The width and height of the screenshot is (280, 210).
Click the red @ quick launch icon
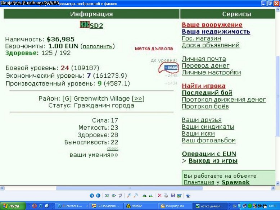pos(35,206)
